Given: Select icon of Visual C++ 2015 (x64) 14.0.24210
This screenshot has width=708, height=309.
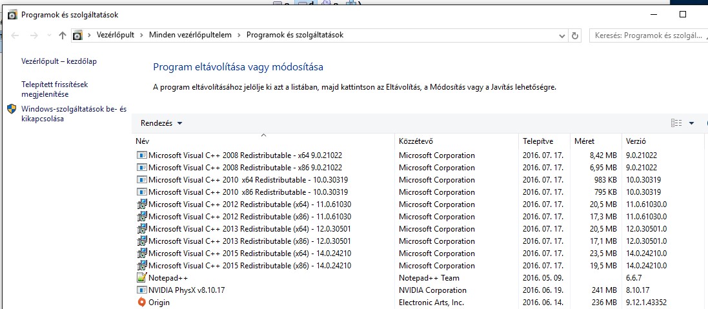Looking at the screenshot, I should [142, 253].
